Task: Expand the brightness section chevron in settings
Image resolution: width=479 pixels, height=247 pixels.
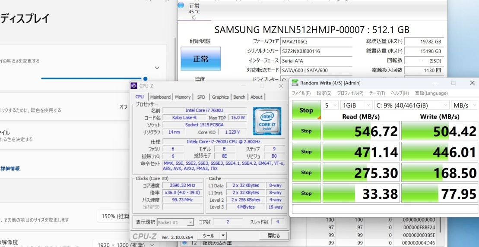Action: [157, 68]
